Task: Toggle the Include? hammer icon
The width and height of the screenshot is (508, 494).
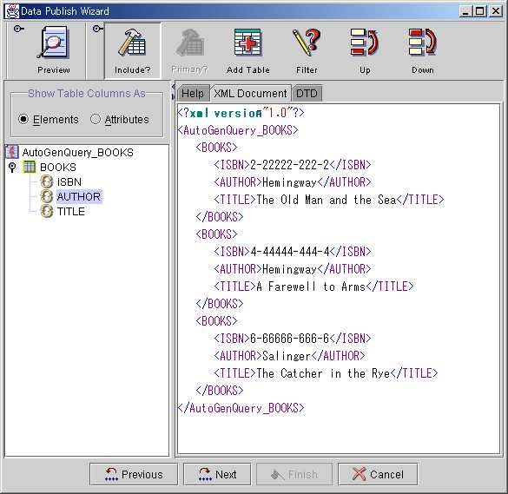Action: (132, 43)
